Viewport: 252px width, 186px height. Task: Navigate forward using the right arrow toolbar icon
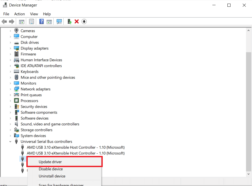(x=12, y=21)
